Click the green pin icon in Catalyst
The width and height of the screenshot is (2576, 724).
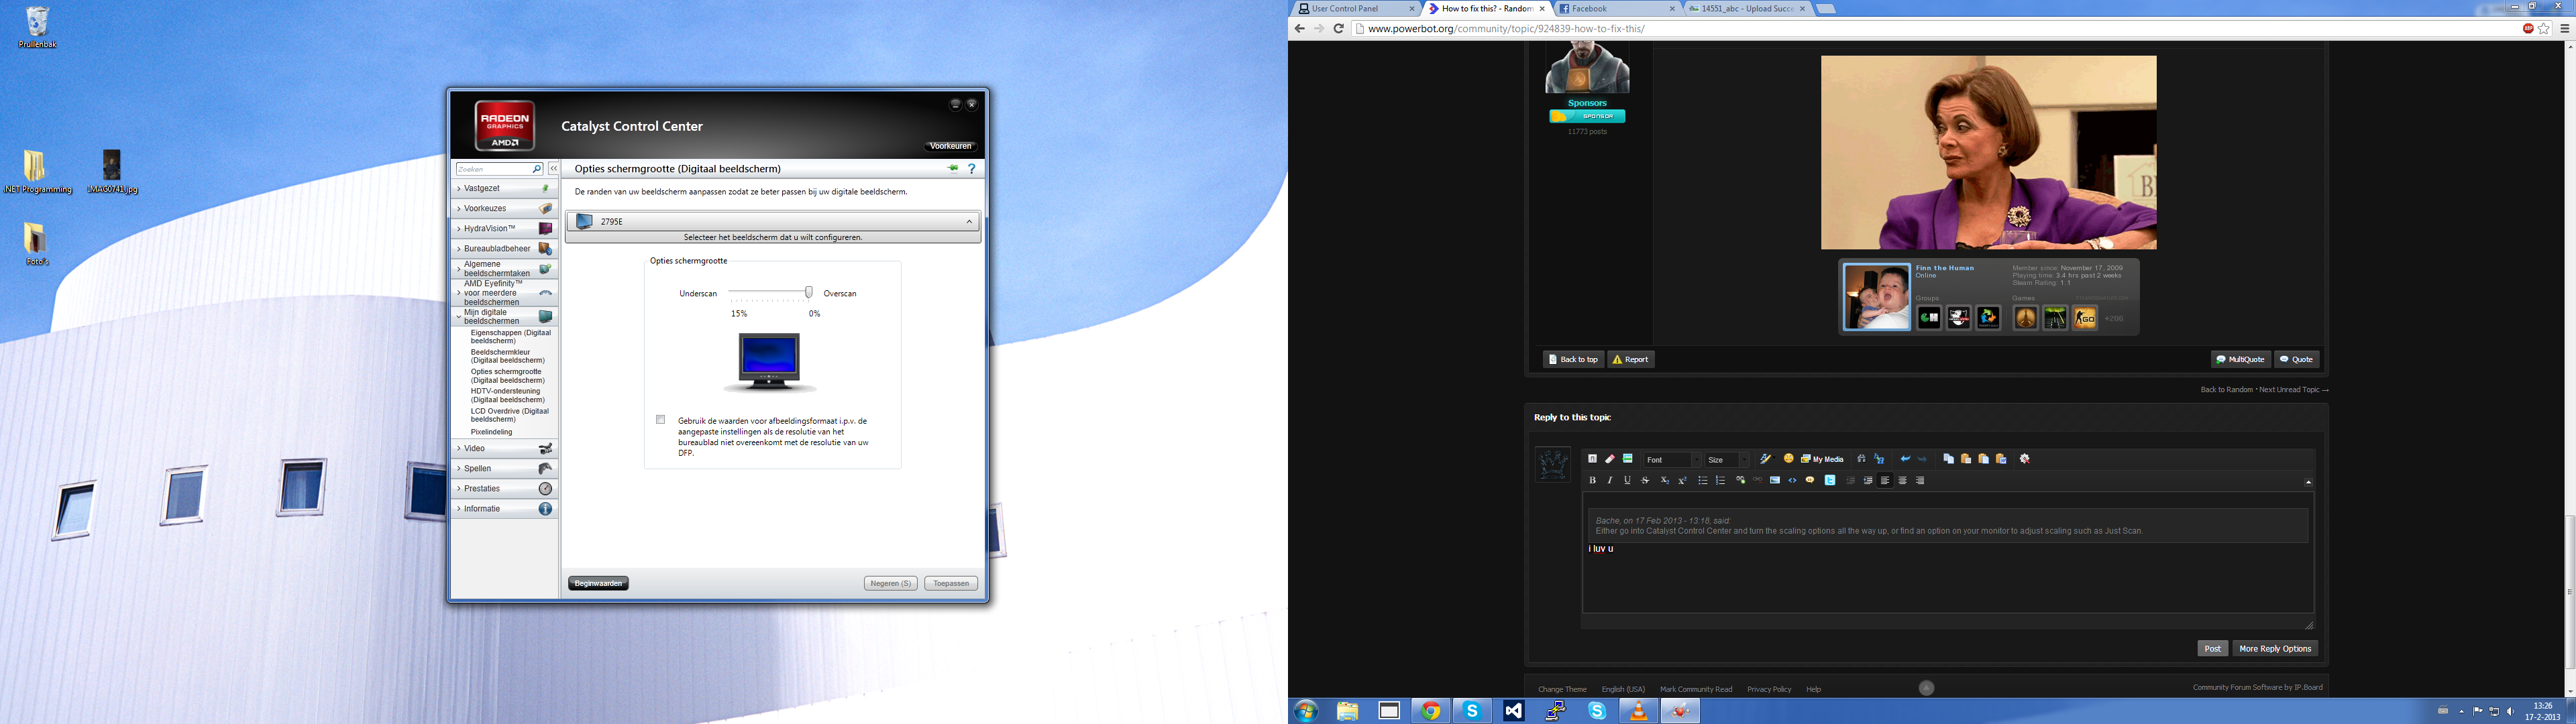(x=953, y=169)
